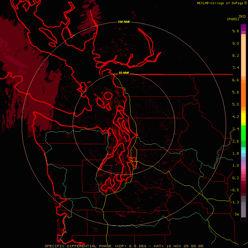Click the 5.0 scale value
Image resolution: width=248 pixels, height=248 pixels.
pyautogui.click(x=236, y=104)
